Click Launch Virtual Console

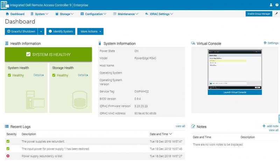pyautogui.click(x=234, y=92)
